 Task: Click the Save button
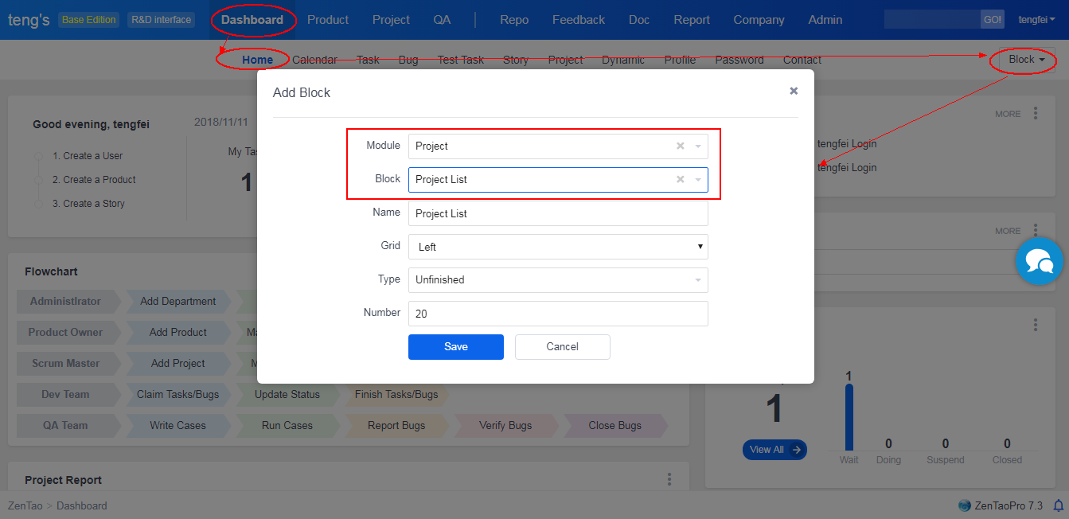(455, 347)
